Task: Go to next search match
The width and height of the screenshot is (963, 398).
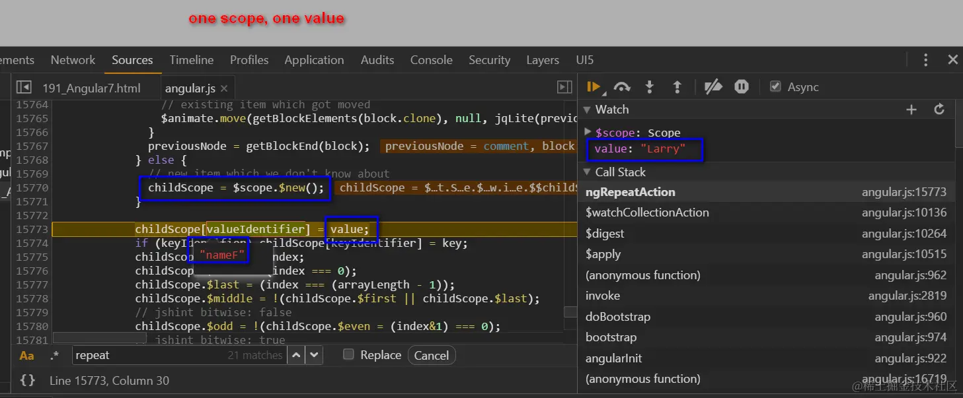Action: (x=314, y=355)
